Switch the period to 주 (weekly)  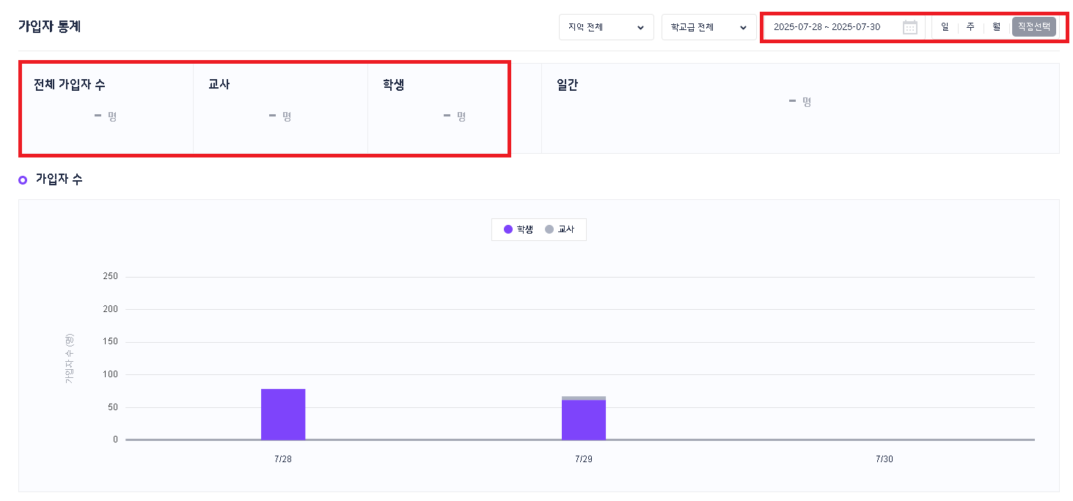coord(970,27)
